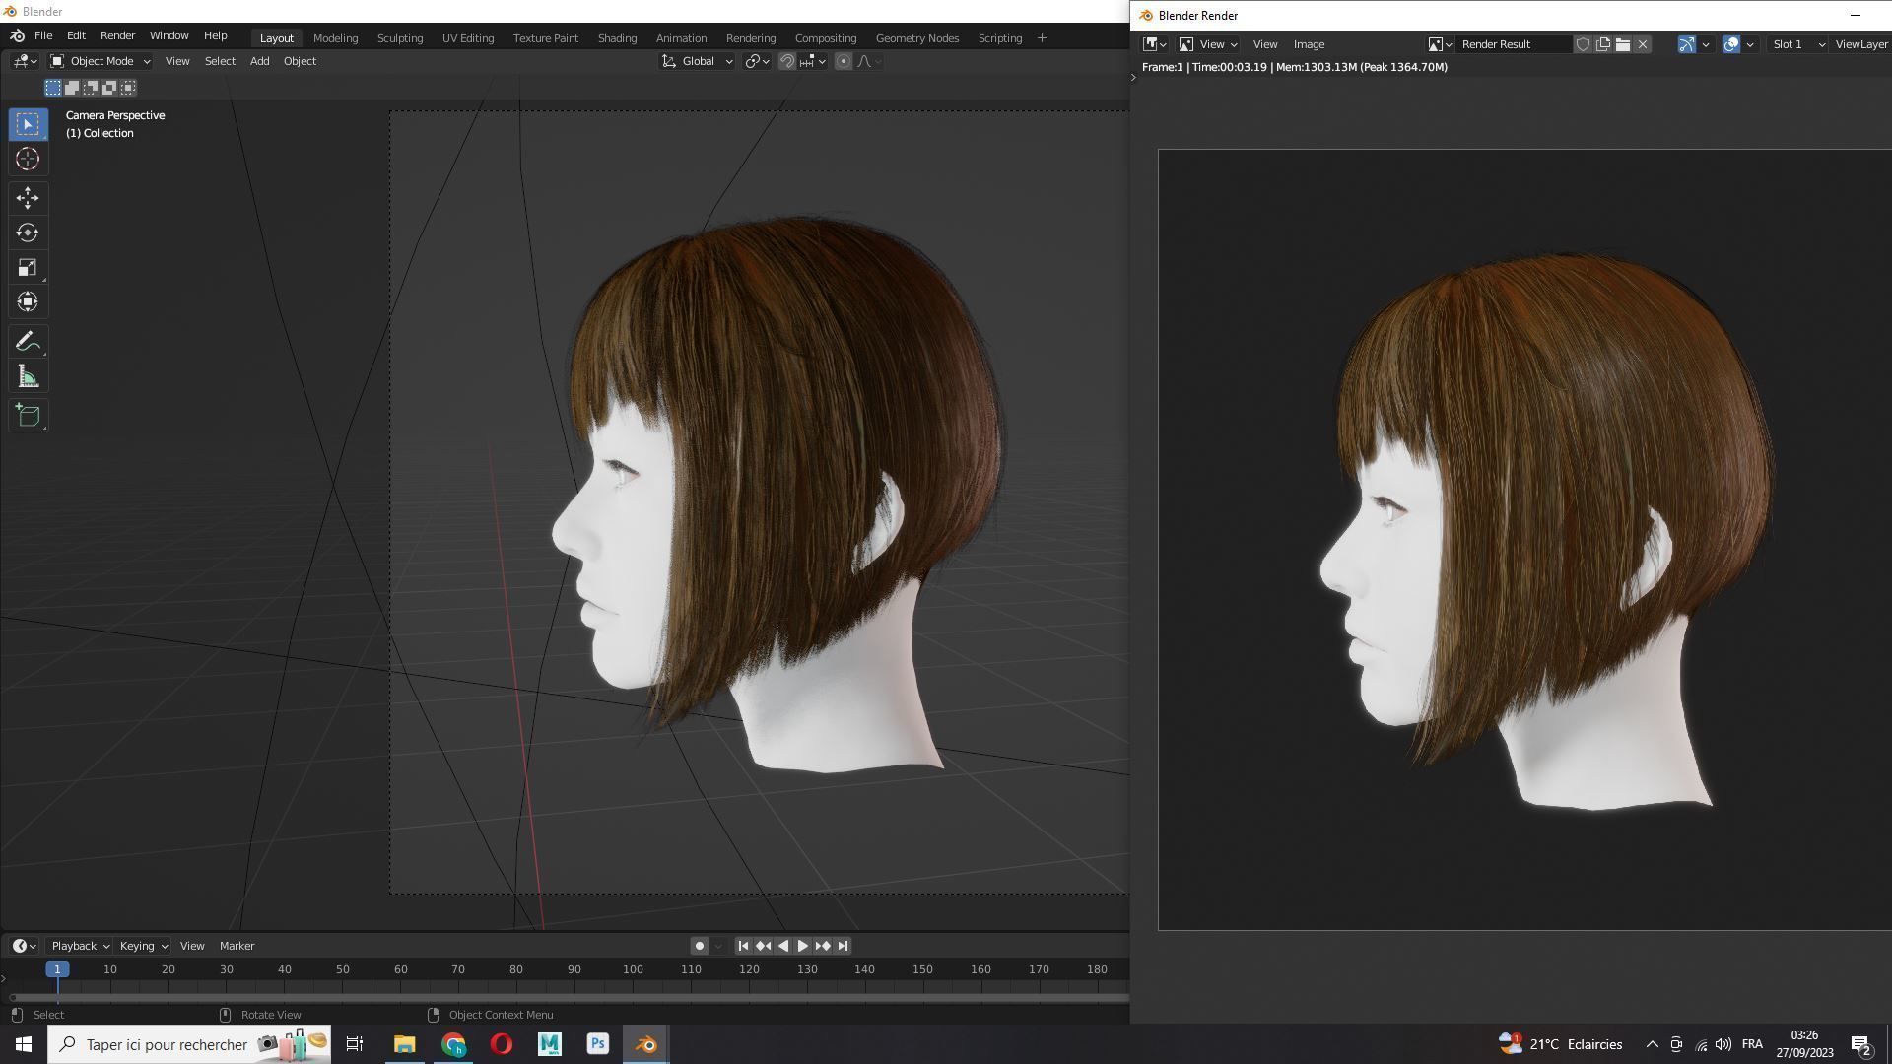This screenshot has width=1892, height=1064.
Task: Jump to the timeline end frame
Action: click(843, 946)
